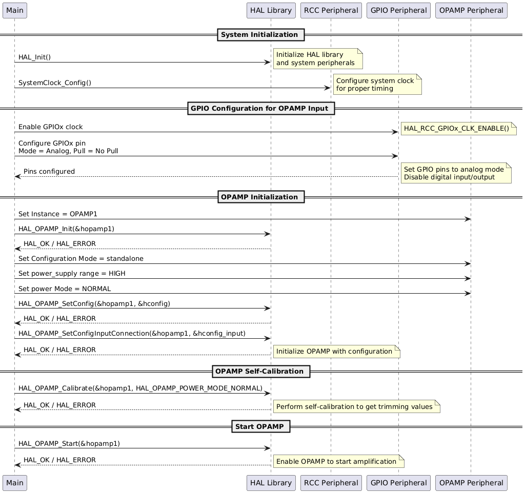The width and height of the screenshot is (525, 493).
Task: Click HAL_OK / HAL_ERROR reply after HAL_OPAMP_Start
Action: (x=59, y=460)
